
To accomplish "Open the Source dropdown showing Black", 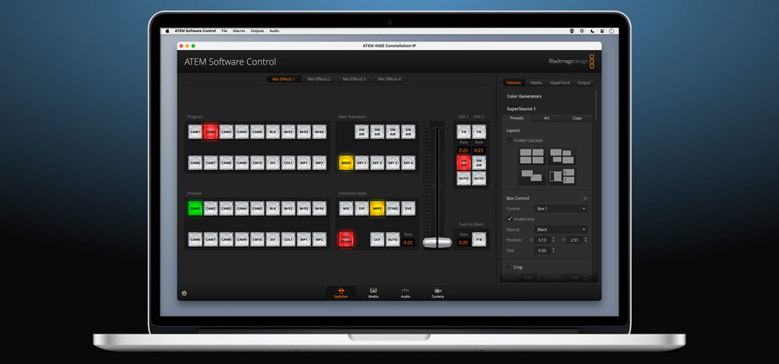I will [561, 230].
